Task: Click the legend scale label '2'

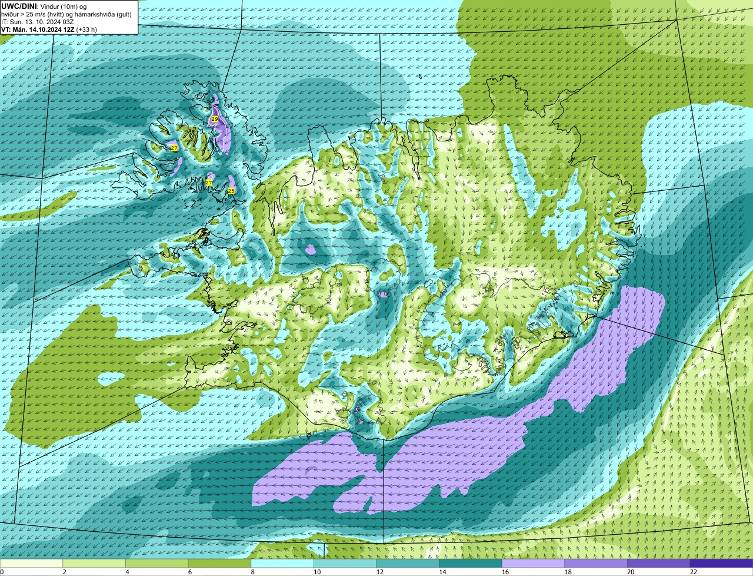Action: coord(64,572)
